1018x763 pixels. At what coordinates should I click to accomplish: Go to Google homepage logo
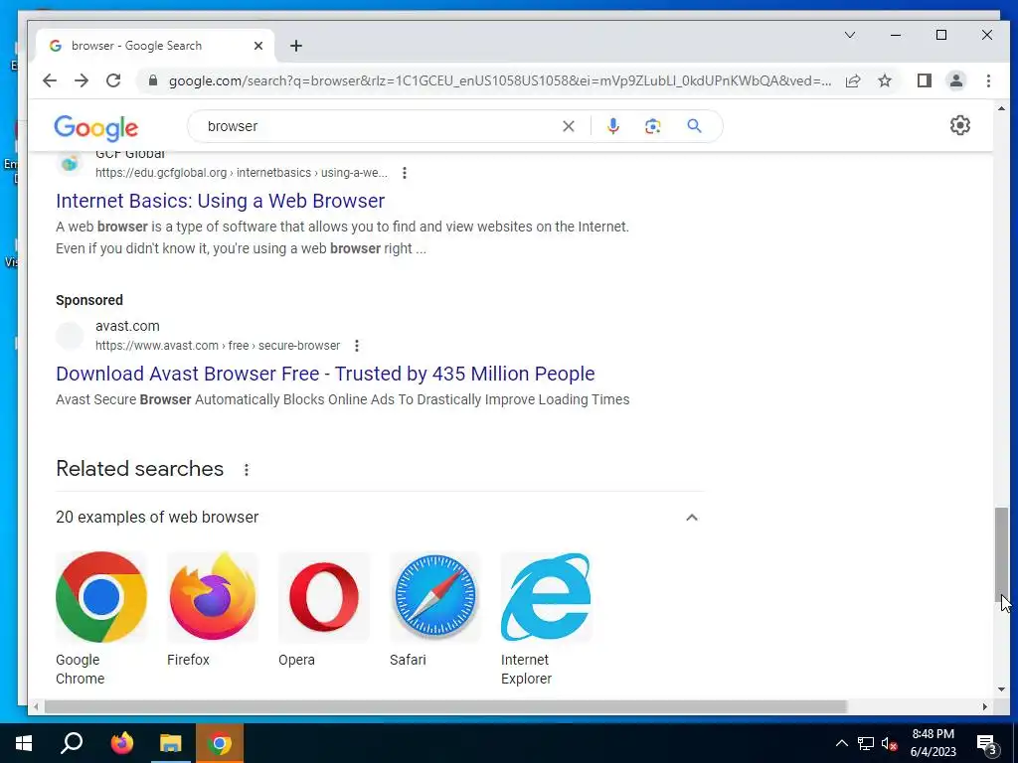pos(96,128)
